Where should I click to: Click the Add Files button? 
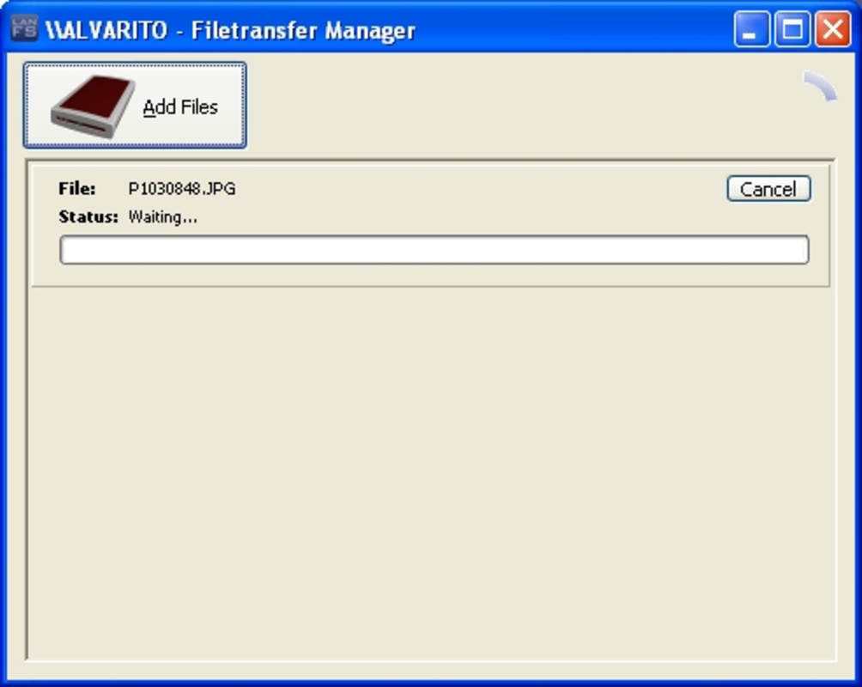pos(135,105)
